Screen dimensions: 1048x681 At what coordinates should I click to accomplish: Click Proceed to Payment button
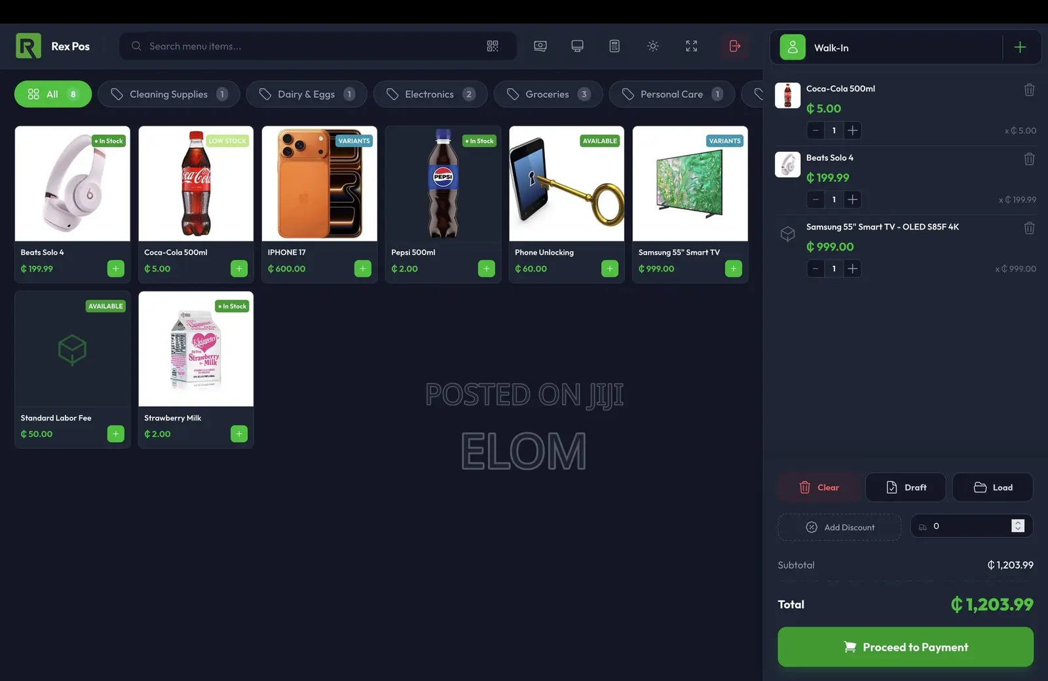[905, 647]
